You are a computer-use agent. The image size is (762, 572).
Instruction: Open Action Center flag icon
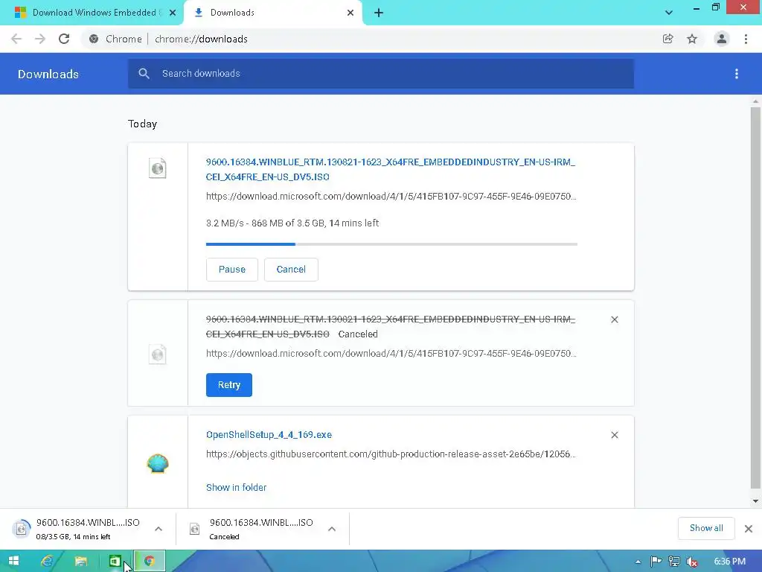tap(656, 562)
